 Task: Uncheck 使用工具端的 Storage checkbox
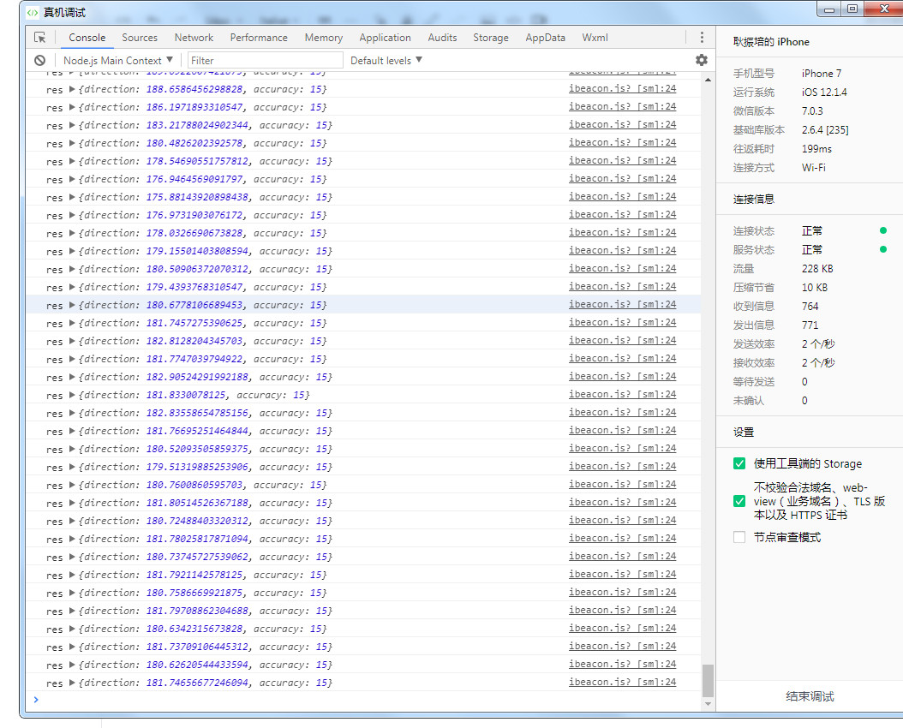click(x=739, y=463)
